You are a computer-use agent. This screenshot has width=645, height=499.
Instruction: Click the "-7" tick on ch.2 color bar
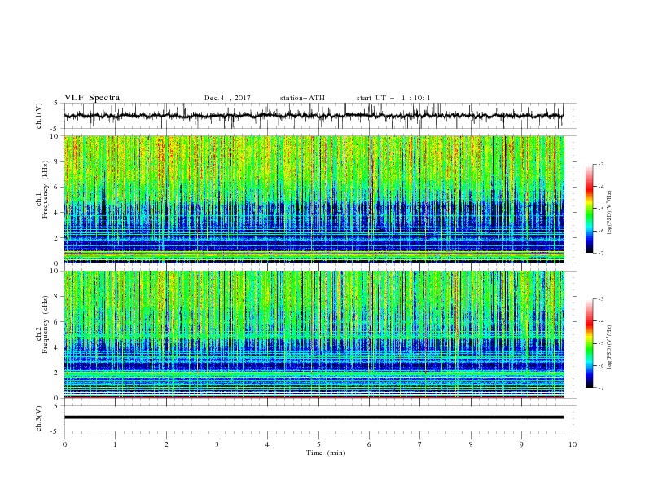(601, 387)
